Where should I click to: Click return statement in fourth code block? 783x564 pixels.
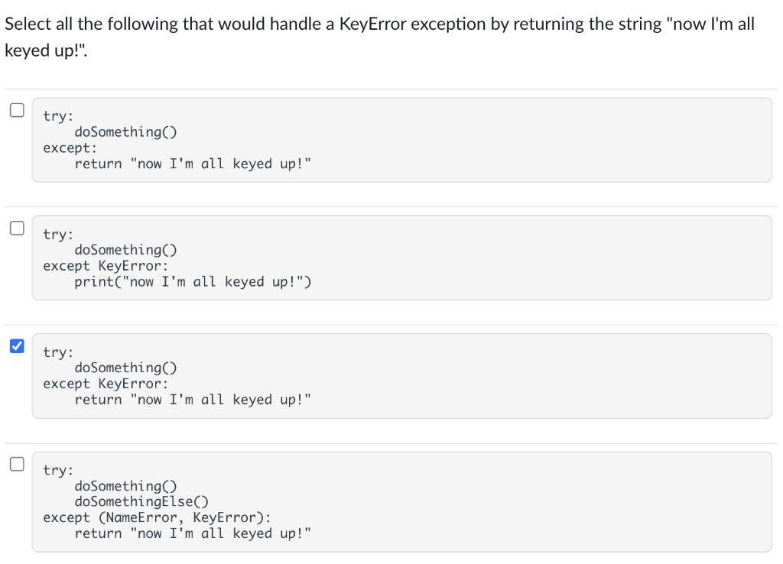click(x=193, y=533)
